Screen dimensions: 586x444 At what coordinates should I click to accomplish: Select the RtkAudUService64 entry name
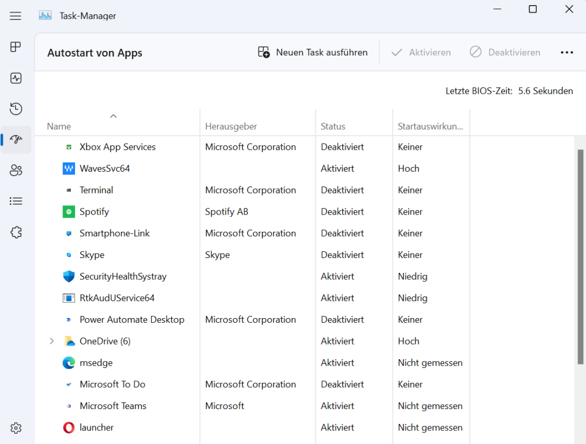[x=117, y=298]
